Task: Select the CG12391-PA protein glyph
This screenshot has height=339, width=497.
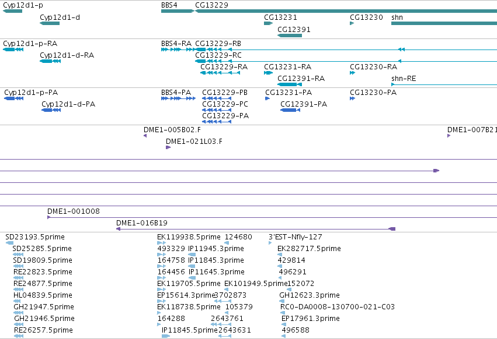Action: tap(290, 110)
